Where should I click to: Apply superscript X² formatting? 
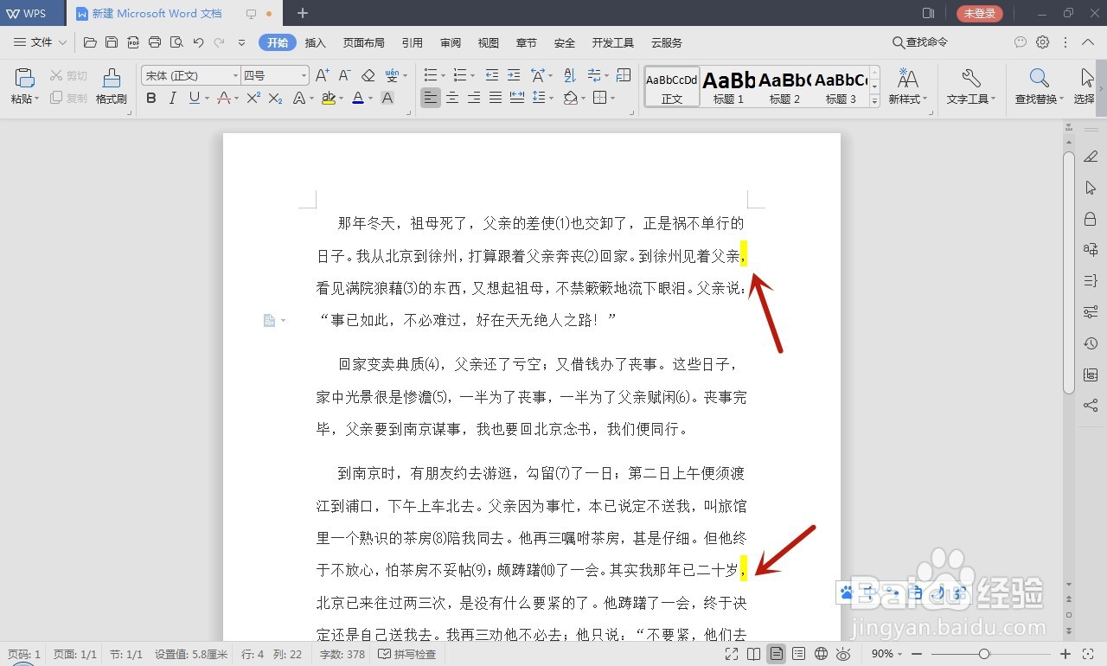pos(253,99)
